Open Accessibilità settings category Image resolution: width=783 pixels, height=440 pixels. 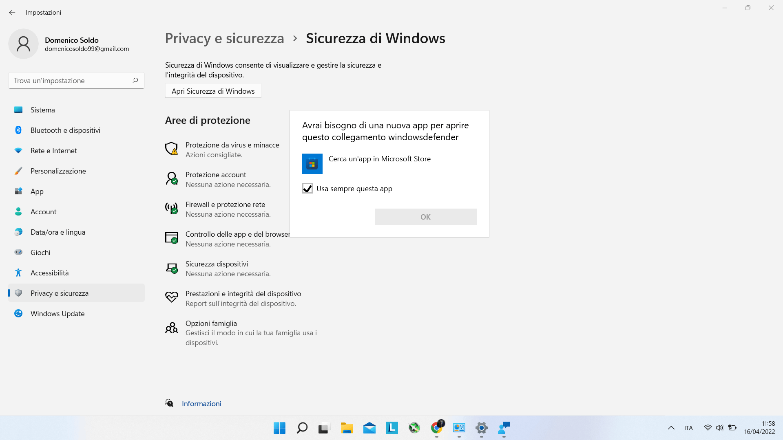pyautogui.click(x=49, y=273)
